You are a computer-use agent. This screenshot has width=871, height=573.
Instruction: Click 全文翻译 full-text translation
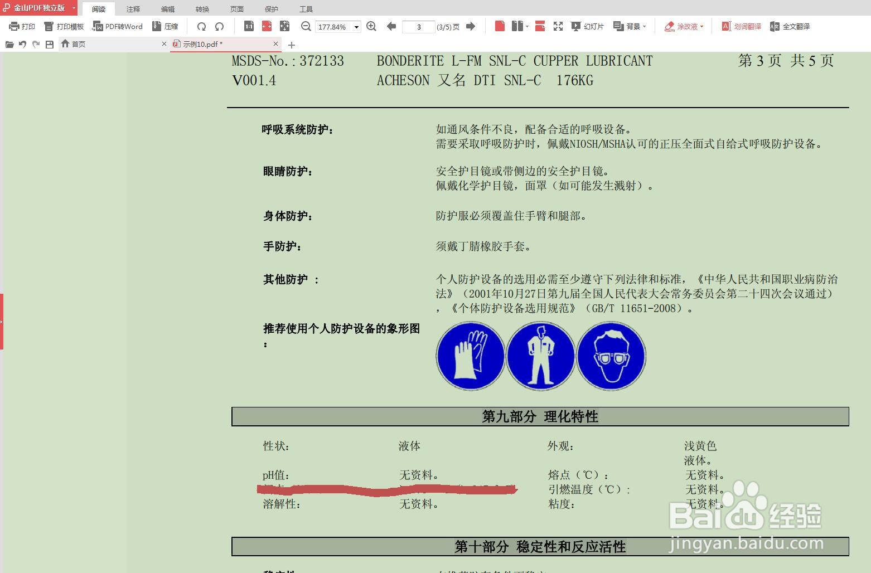pos(790,26)
